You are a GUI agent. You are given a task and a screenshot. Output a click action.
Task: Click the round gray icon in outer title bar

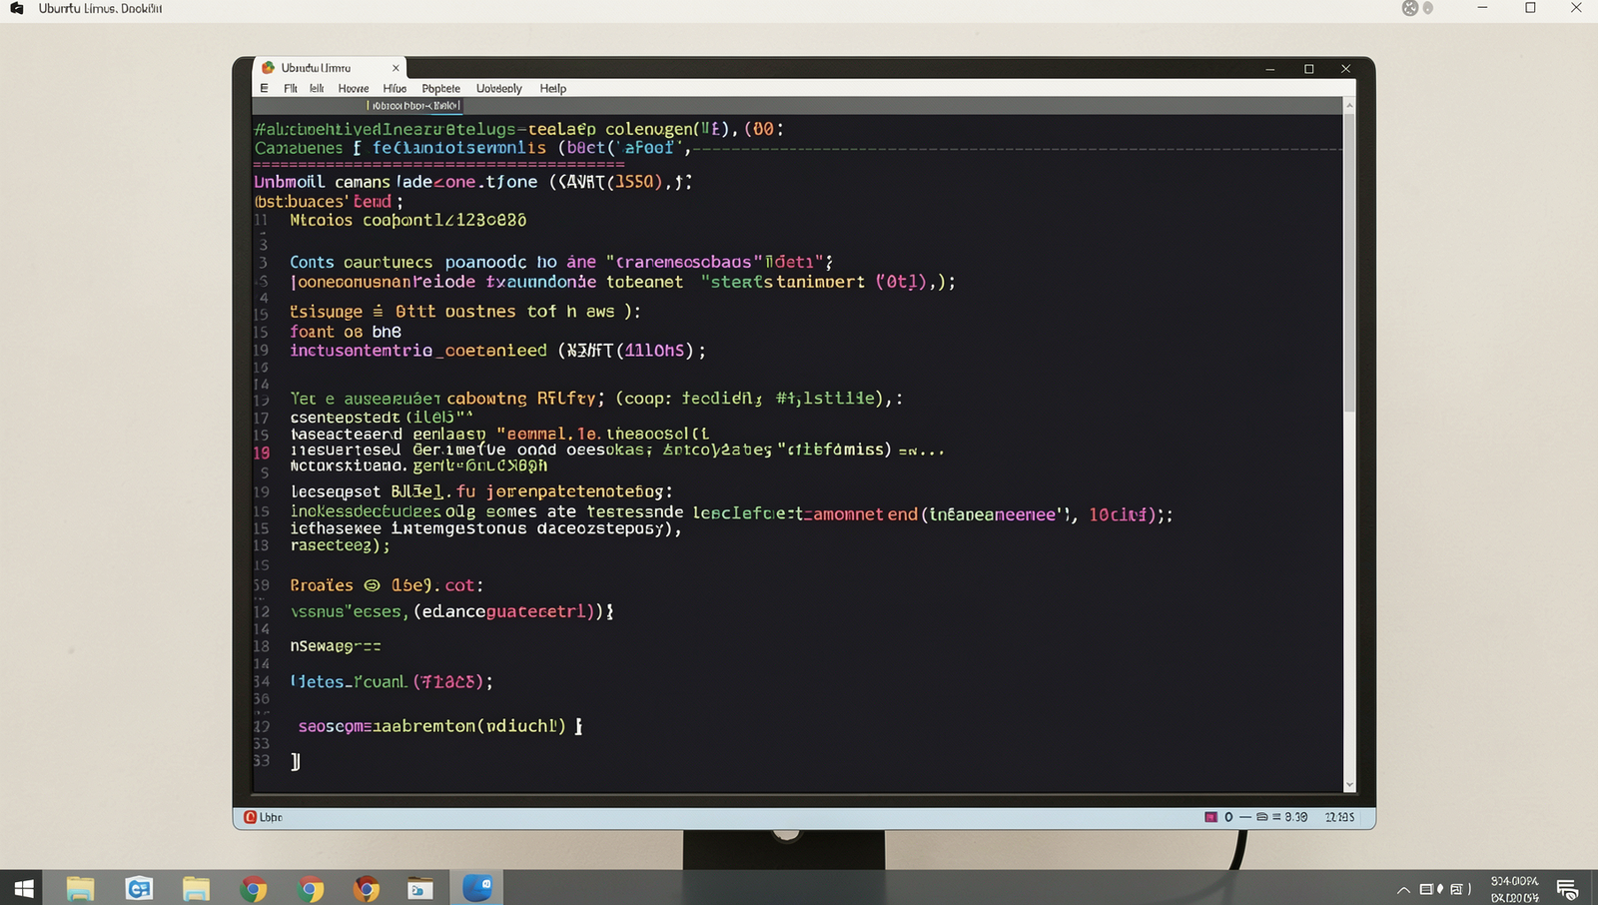[1409, 8]
